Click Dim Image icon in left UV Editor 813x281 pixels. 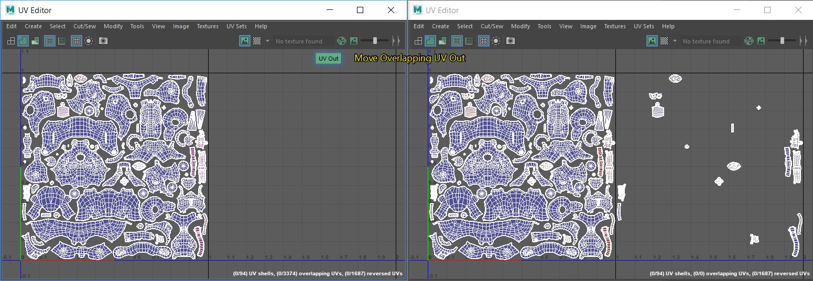pos(354,41)
